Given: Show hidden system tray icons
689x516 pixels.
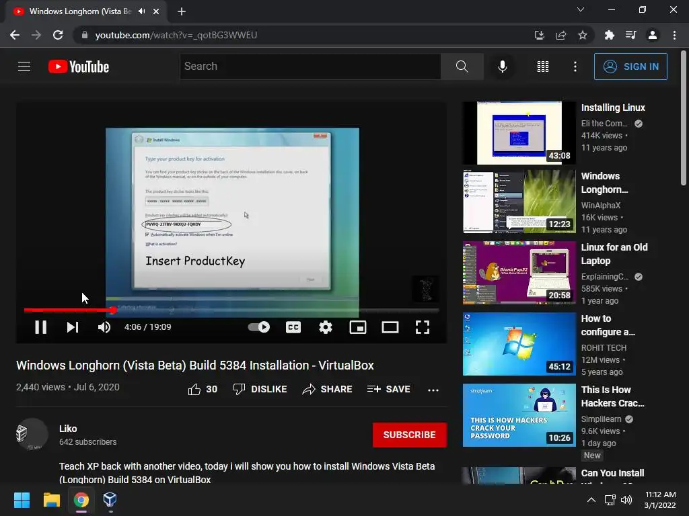Looking at the screenshot, I should [591, 500].
